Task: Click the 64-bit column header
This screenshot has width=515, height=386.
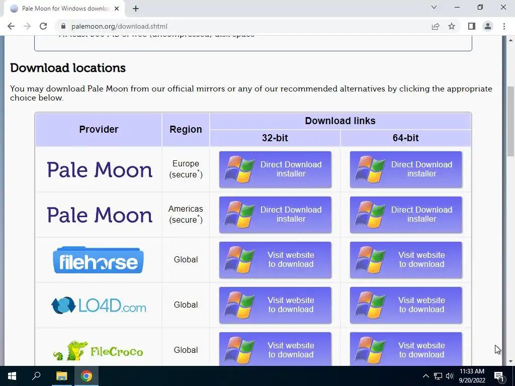Action: pos(406,138)
